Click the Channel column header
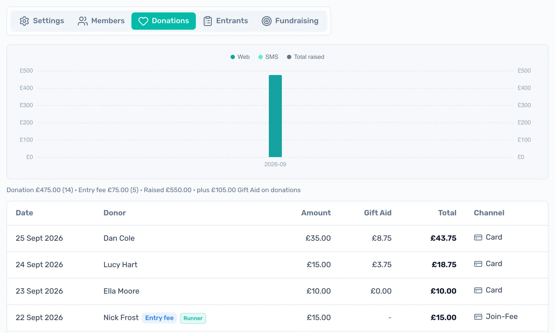The image size is (555, 333). coord(489,213)
